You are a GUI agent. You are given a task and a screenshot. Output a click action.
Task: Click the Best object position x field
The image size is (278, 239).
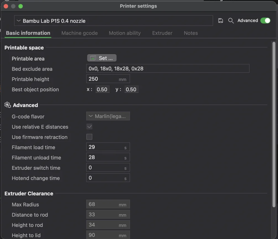pyautogui.click(x=102, y=89)
